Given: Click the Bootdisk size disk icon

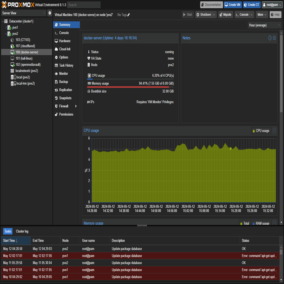Looking at the screenshot, I should (x=89, y=91).
